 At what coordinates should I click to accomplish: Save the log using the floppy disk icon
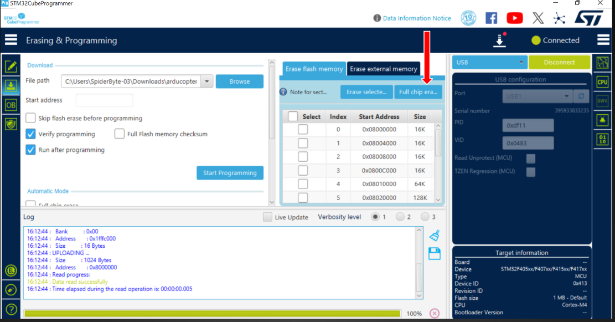[x=435, y=254]
